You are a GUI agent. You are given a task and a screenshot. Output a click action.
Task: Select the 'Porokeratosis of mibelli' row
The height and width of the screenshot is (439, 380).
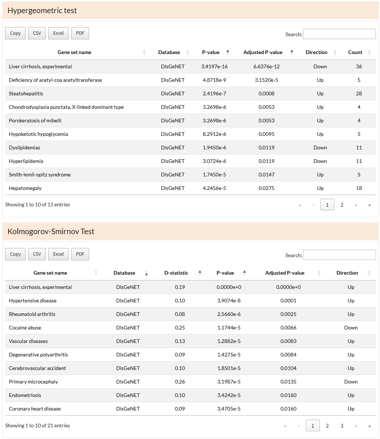click(x=191, y=121)
